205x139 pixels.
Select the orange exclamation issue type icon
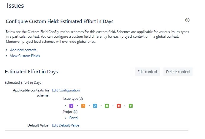point(83,106)
